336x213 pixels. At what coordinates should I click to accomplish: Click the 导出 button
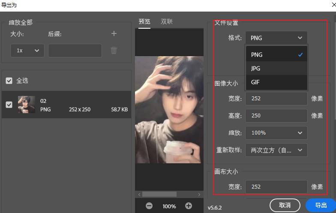(x=321, y=205)
